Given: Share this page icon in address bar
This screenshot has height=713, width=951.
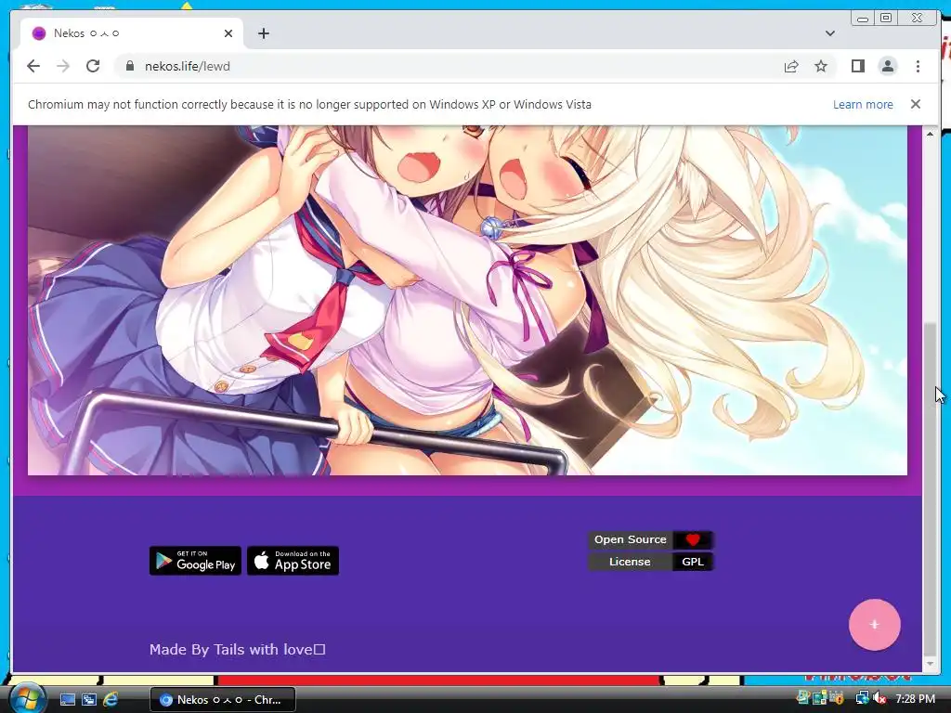Looking at the screenshot, I should (791, 66).
